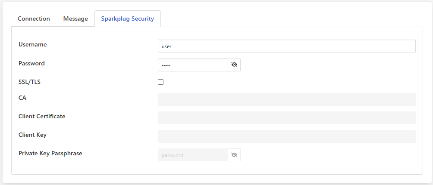Click the CA label
The image size is (433, 185).
pos(22,98)
